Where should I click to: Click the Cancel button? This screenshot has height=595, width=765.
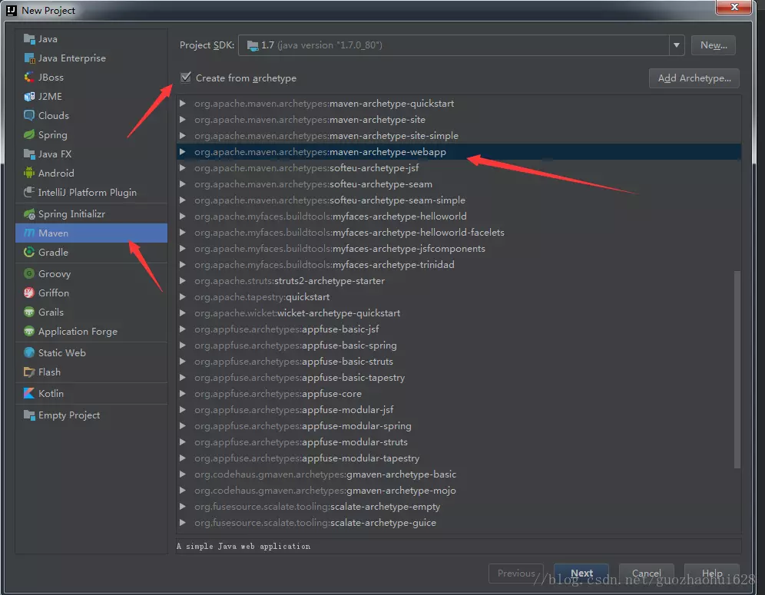pyautogui.click(x=647, y=573)
